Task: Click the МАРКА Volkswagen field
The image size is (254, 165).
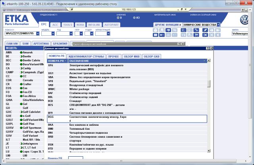Action: (x=240, y=34)
